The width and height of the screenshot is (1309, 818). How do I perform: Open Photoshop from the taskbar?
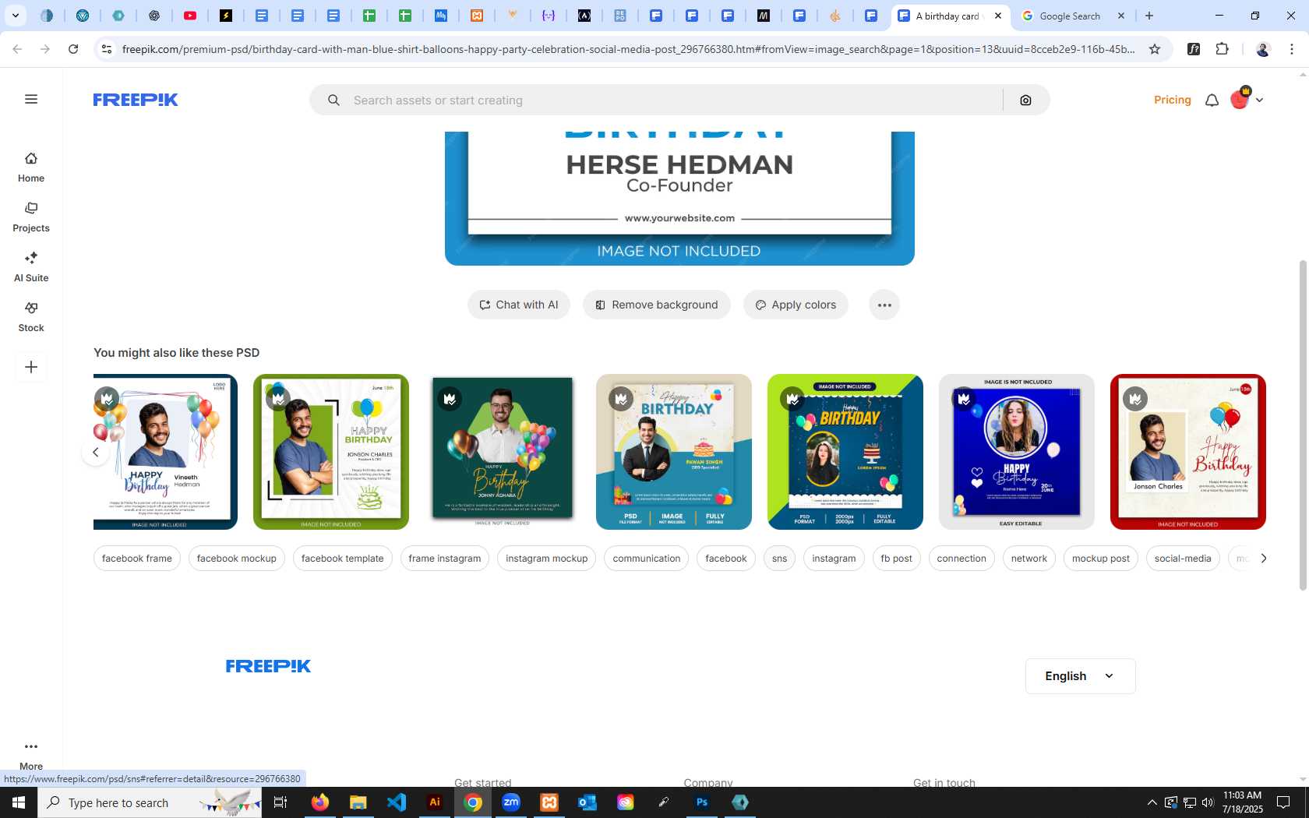[x=702, y=802]
